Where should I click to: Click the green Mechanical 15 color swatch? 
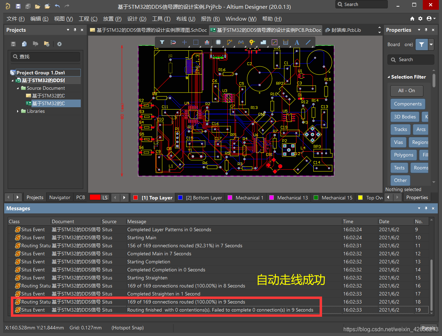tap(316, 198)
